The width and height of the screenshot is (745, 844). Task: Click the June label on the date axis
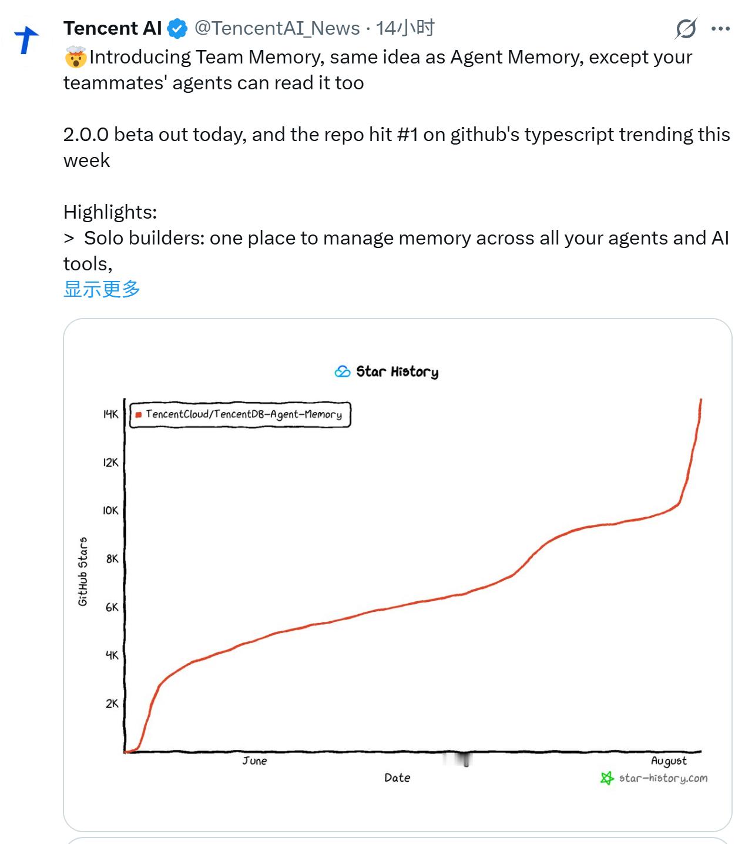(254, 761)
